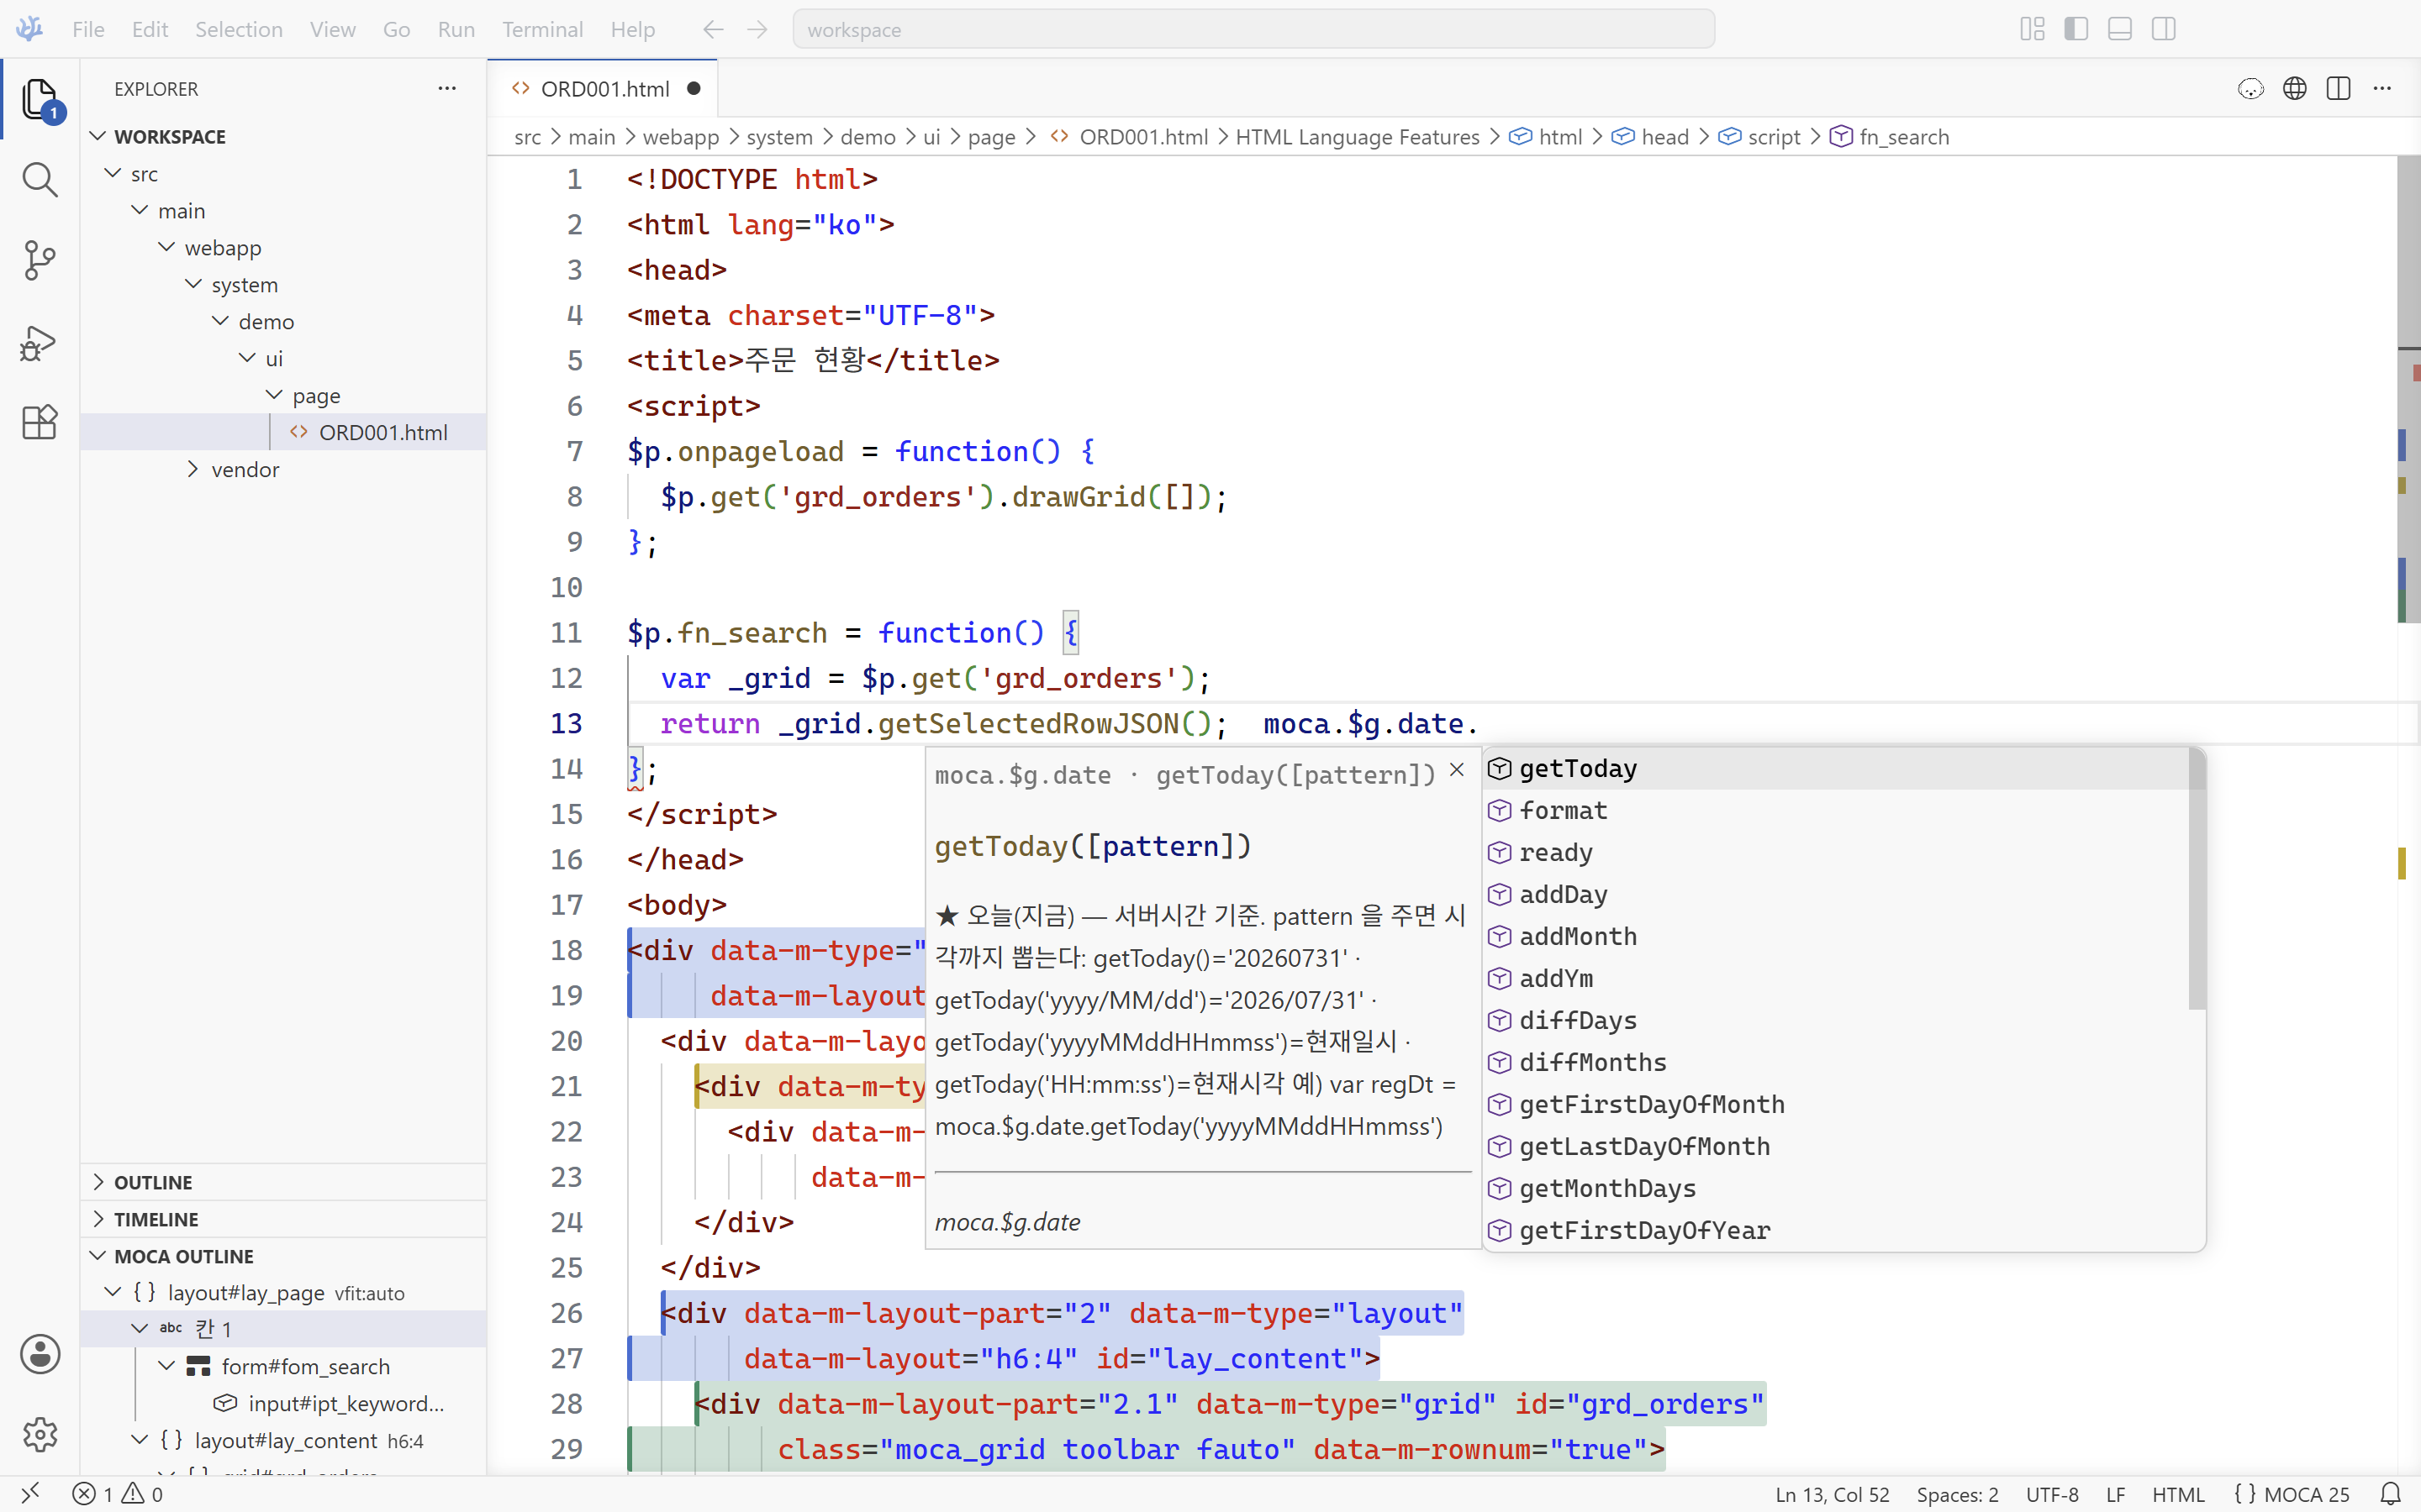Go back with the navigation arrow
The image size is (2421, 1512).
(714, 29)
